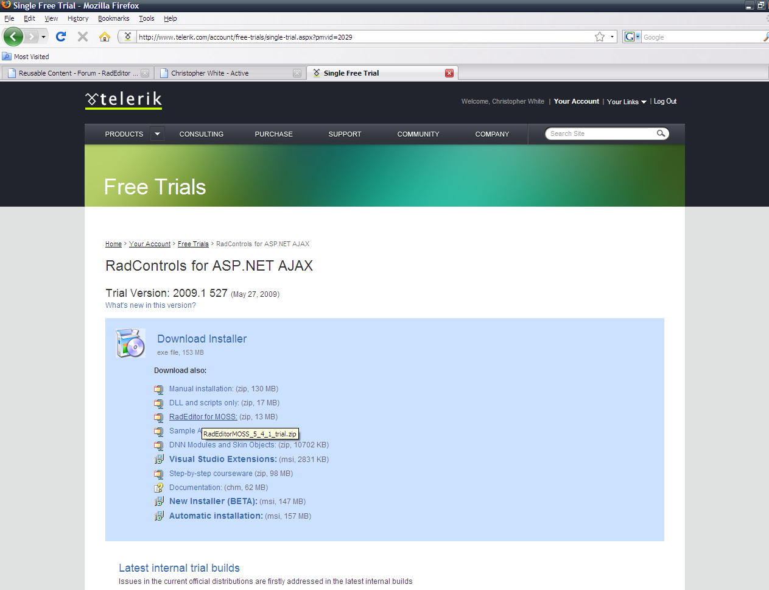The height and width of the screenshot is (590, 769).
Task: Open the Your Links dropdown
Action: coord(627,102)
